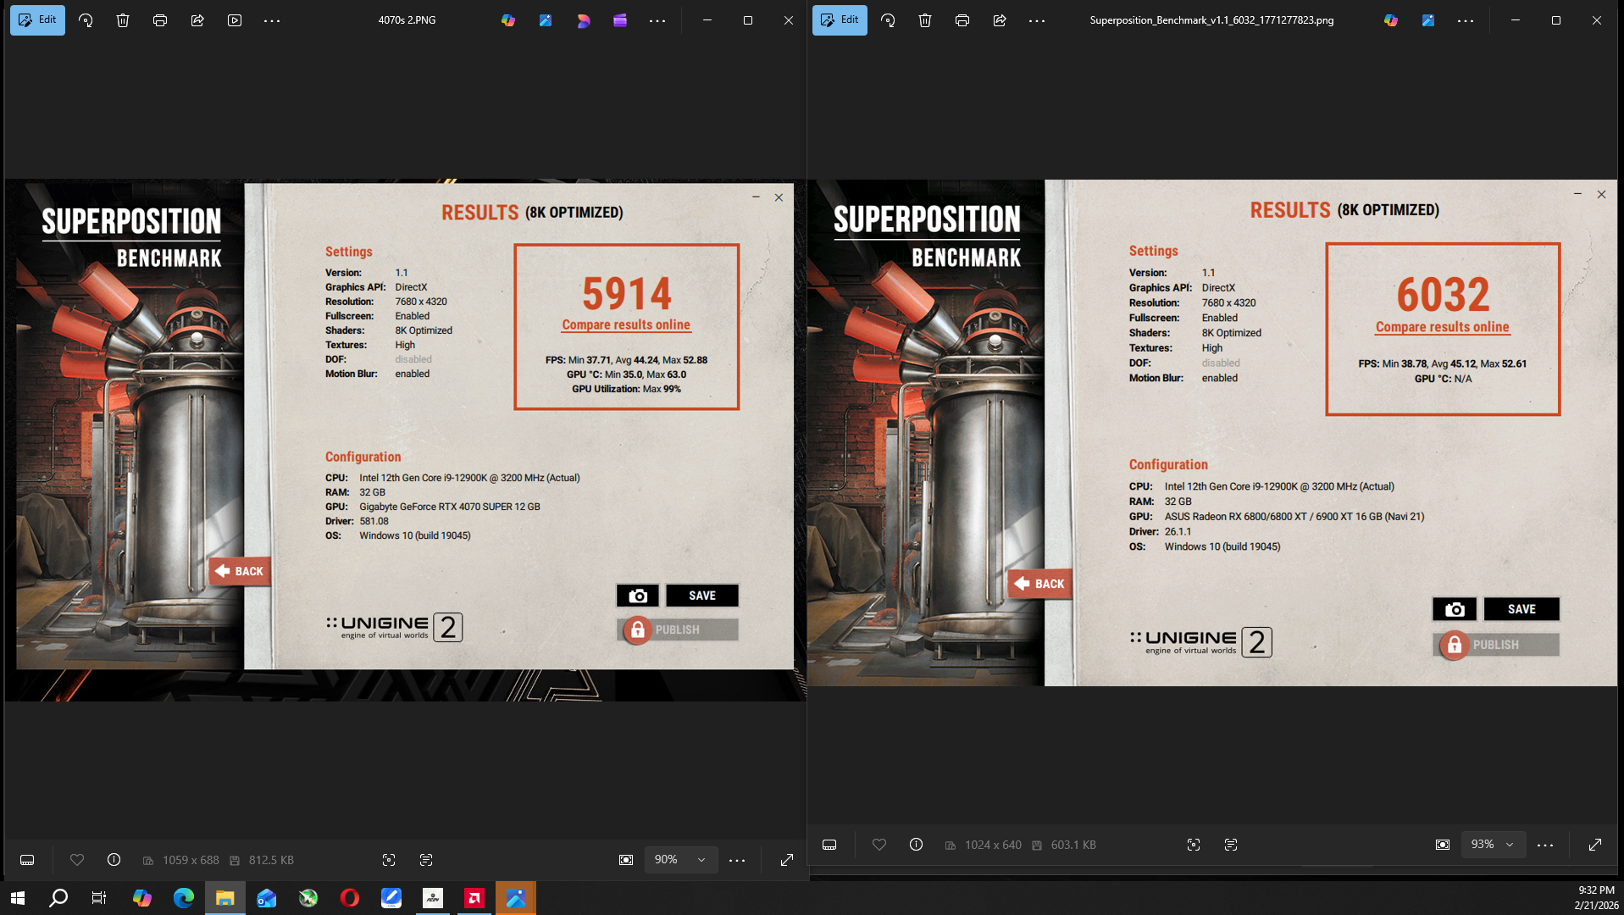The height and width of the screenshot is (915, 1624).
Task: Open the 90% zoom dropdown
Action: click(680, 860)
